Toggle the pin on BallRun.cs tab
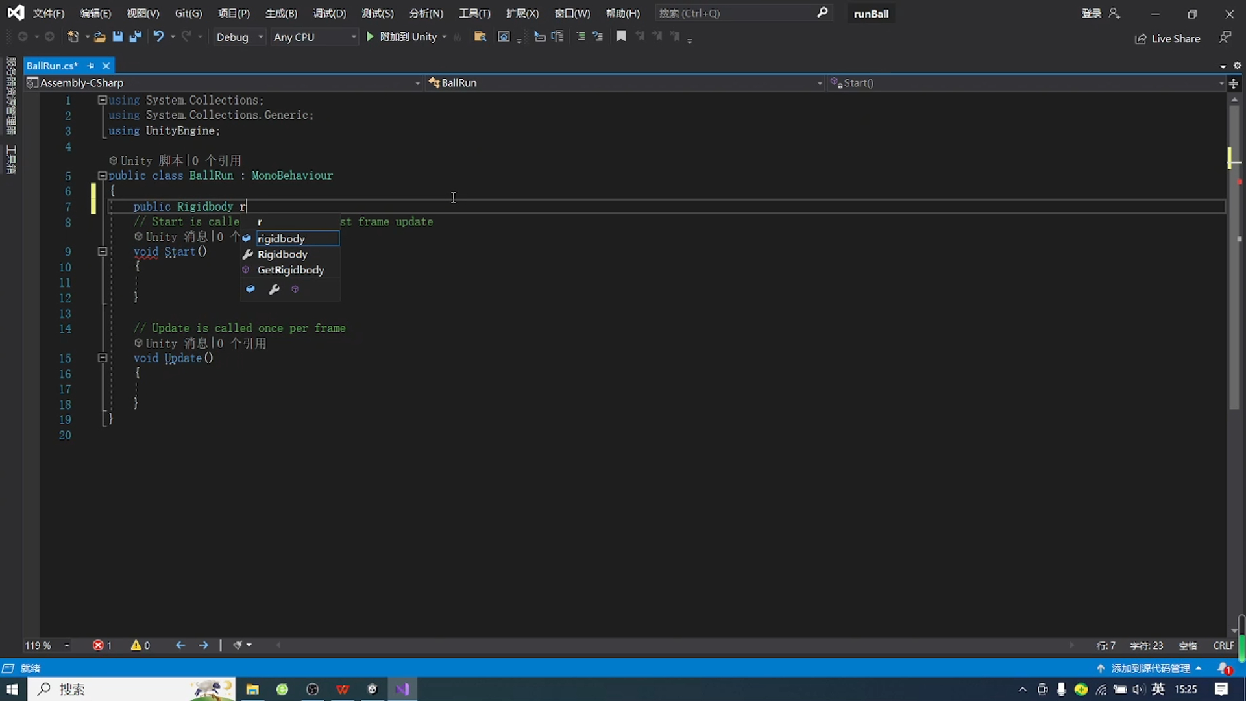Image resolution: width=1246 pixels, height=701 pixels. [91, 66]
